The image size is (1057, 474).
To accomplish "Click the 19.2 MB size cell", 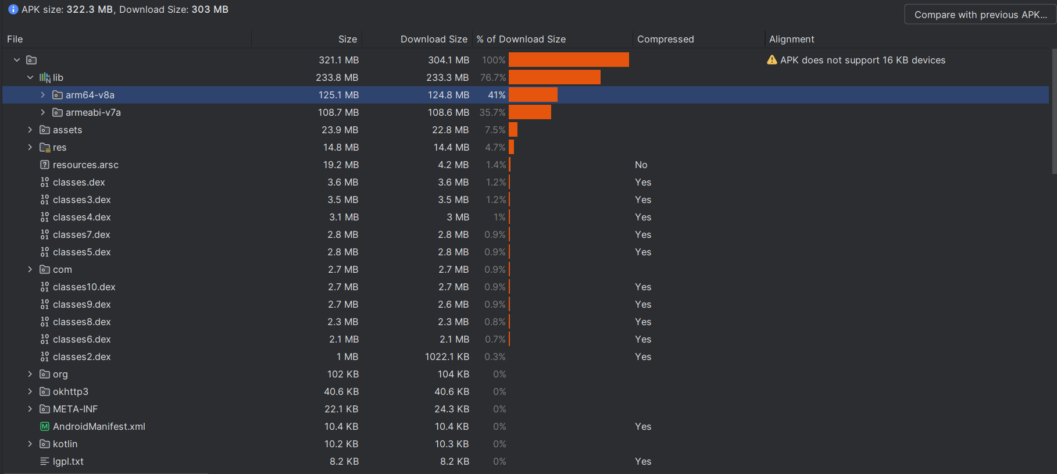I will point(341,165).
